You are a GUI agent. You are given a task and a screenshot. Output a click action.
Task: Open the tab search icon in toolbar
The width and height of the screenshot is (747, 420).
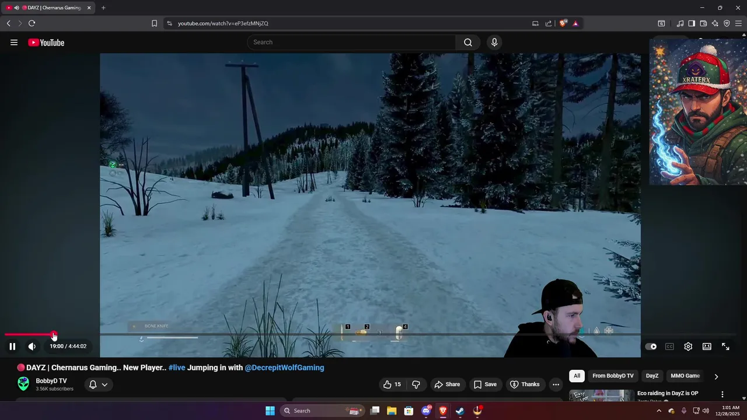661,23
